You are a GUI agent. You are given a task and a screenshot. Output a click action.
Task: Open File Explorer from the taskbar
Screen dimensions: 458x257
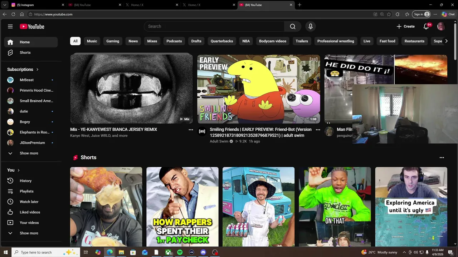121,252
